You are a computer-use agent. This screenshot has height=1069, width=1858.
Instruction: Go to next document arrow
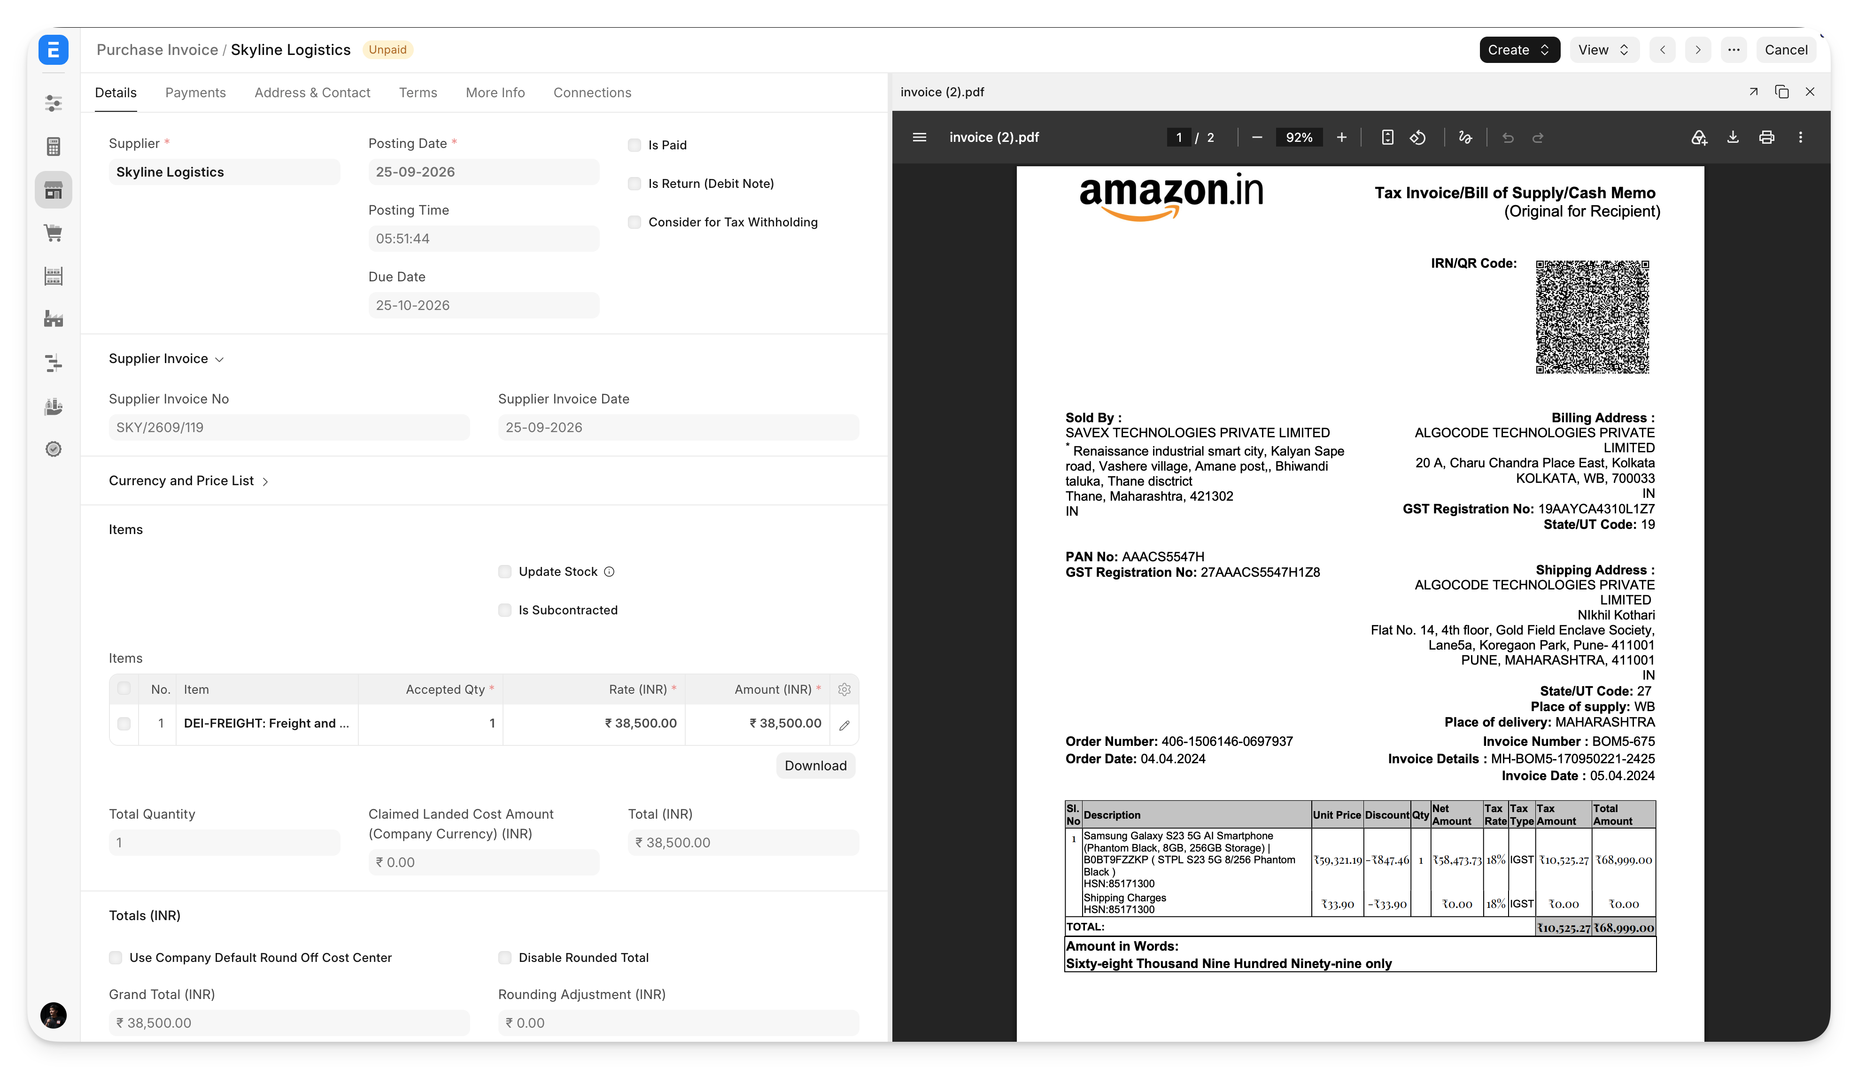[1697, 50]
